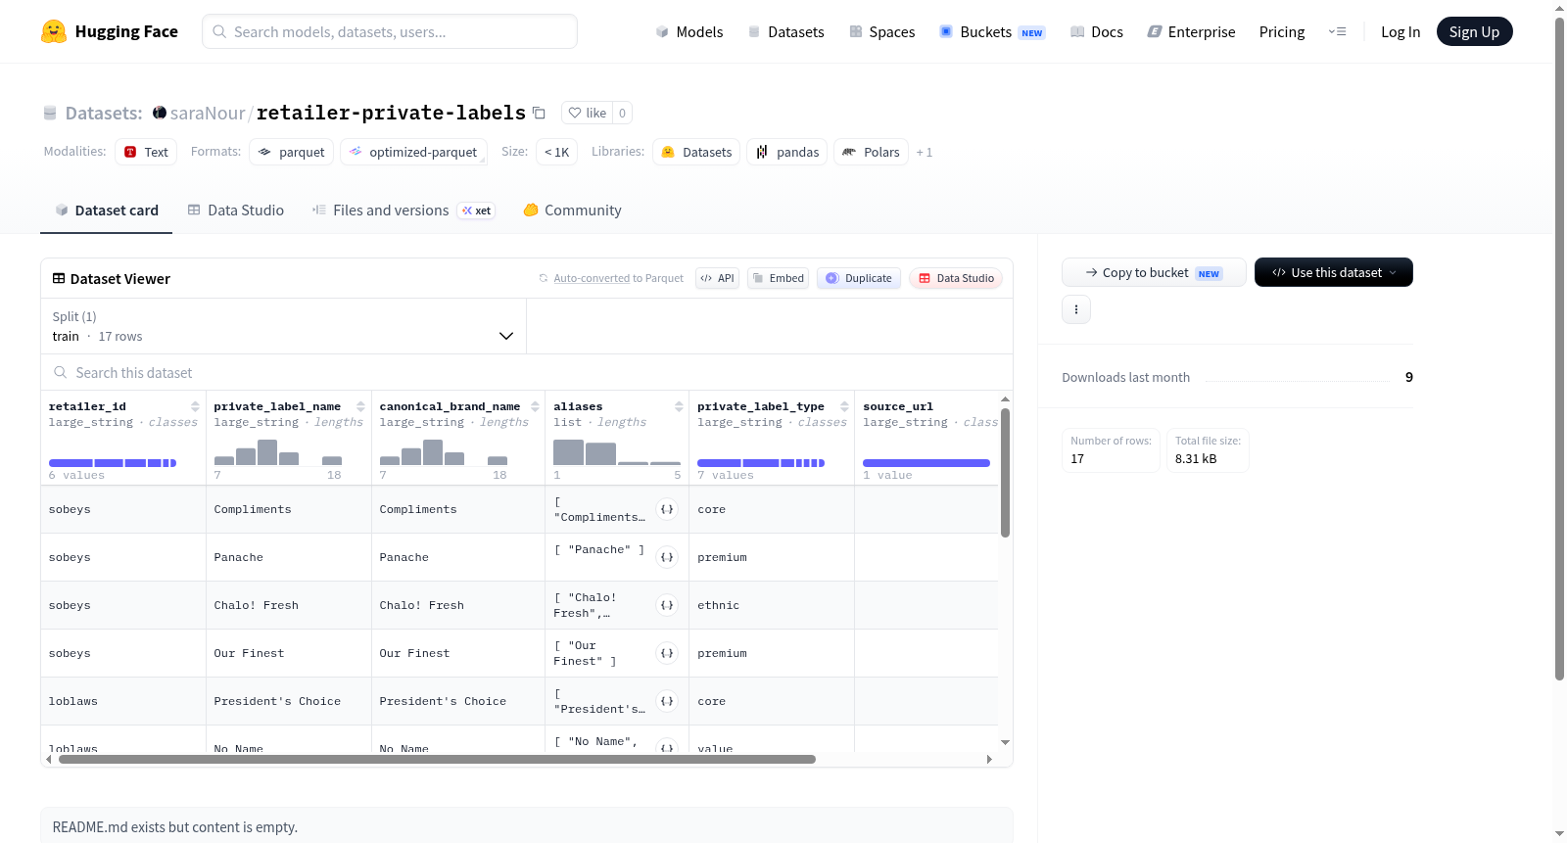Expand the Split train dropdown
This screenshot has width=1567, height=843.
point(283,326)
